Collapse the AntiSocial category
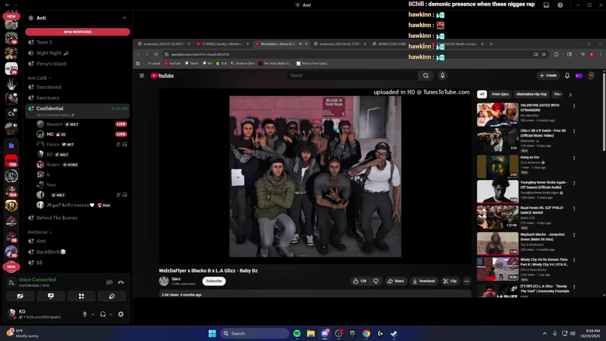This screenshot has height=341, width=606. pyautogui.click(x=40, y=232)
